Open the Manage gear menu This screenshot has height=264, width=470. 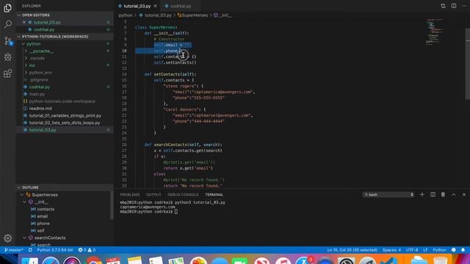pyautogui.click(x=8, y=238)
